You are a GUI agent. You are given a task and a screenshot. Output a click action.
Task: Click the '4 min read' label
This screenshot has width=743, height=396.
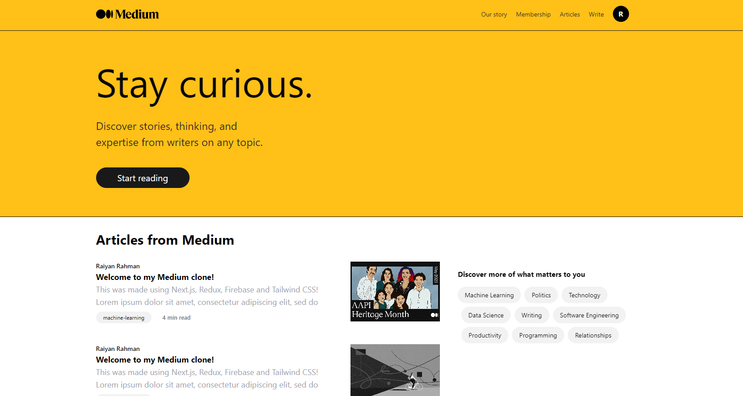click(x=176, y=318)
